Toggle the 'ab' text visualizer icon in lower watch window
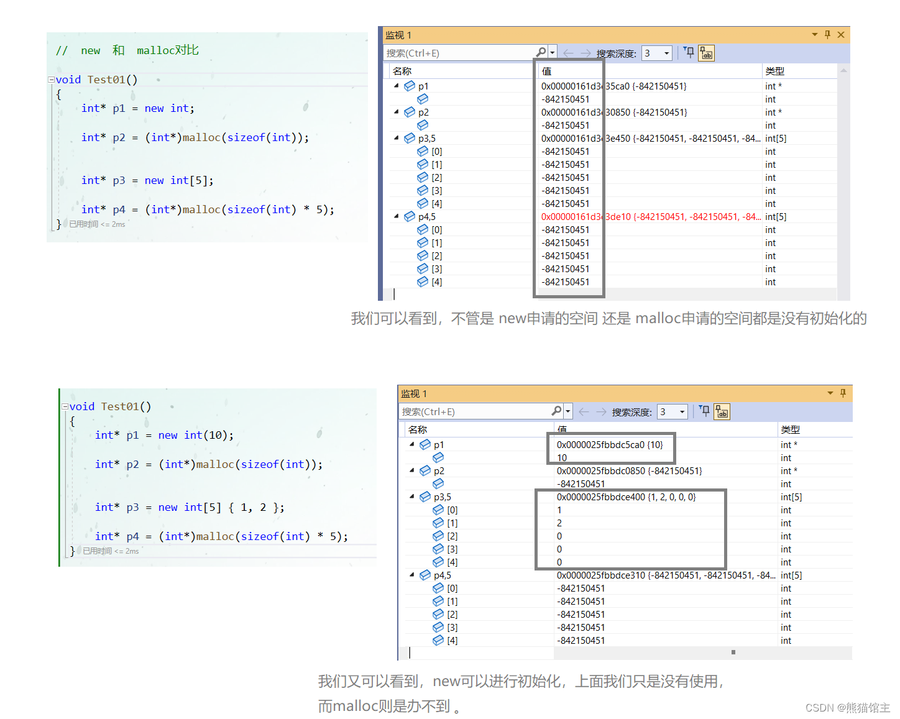Image resolution: width=900 pixels, height=719 pixels. coord(722,412)
